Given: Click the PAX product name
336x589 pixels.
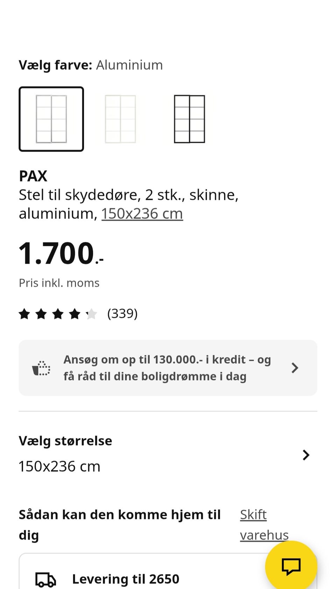Looking at the screenshot, I should pos(33,176).
